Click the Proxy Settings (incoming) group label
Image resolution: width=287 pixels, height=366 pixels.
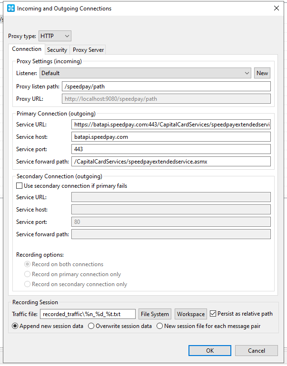click(x=49, y=61)
